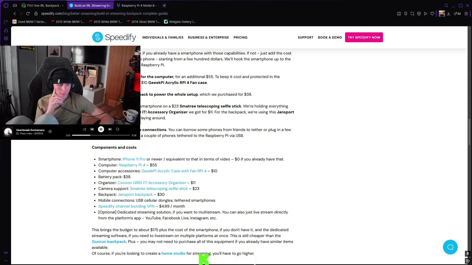Open the Pricing menu item

[x=240, y=38]
